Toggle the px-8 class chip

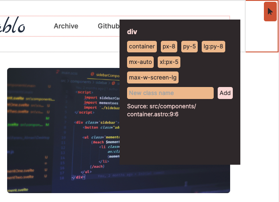[169, 47]
